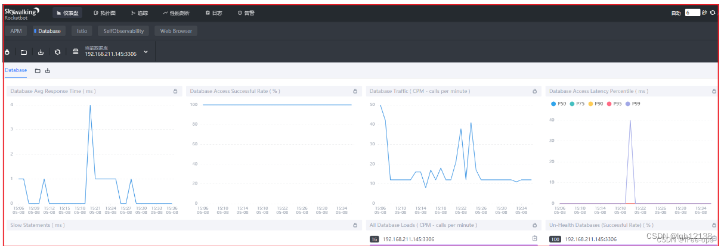
Task: Select the 192.168.211.145:3306 current database text
Action: [x=111, y=54]
